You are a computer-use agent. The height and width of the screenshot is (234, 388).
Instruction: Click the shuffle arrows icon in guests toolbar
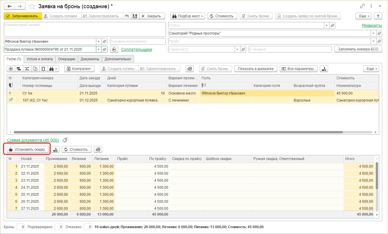(27, 69)
